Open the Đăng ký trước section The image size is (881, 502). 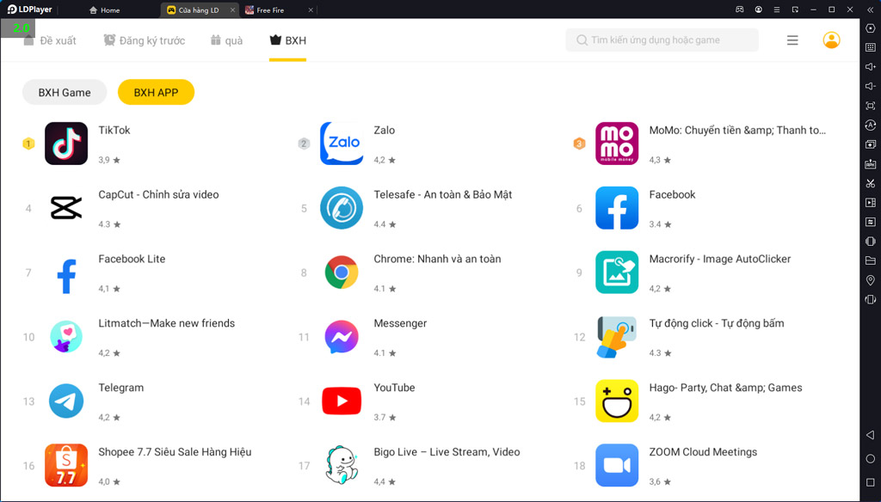[x=143, y=40]
